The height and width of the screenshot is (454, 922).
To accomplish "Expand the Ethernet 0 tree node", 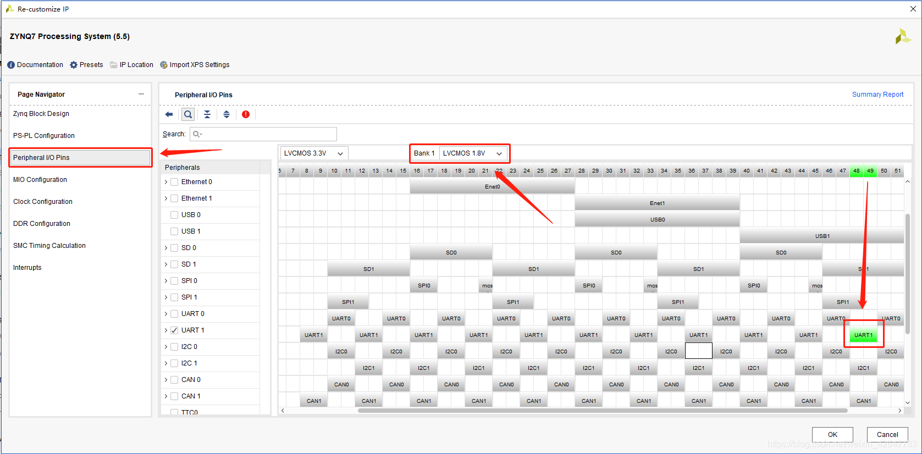I will [166, 182].
